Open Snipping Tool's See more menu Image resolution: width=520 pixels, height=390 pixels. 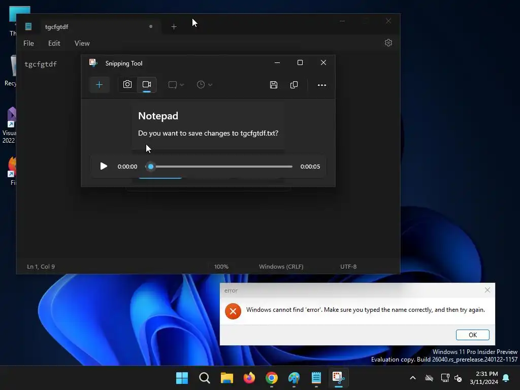point(321,85)
